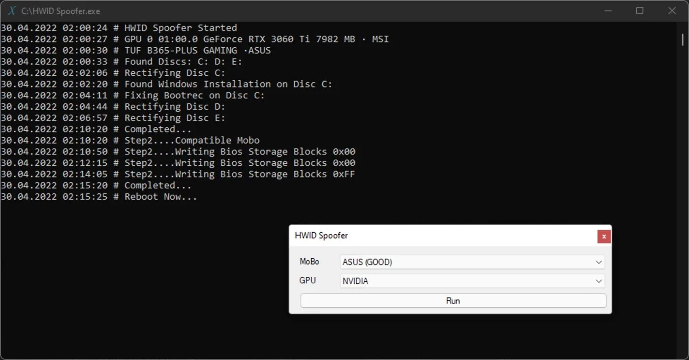Click the Writing Bios Storage Blocks 0xFF line
The image size is (689, 360).
click(x=178, y=175)
